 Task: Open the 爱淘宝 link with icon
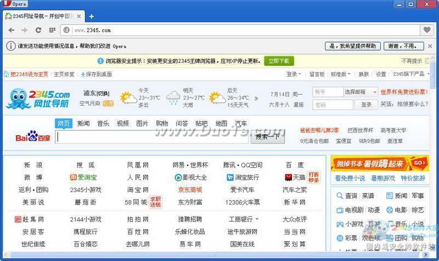coord(83,177)
